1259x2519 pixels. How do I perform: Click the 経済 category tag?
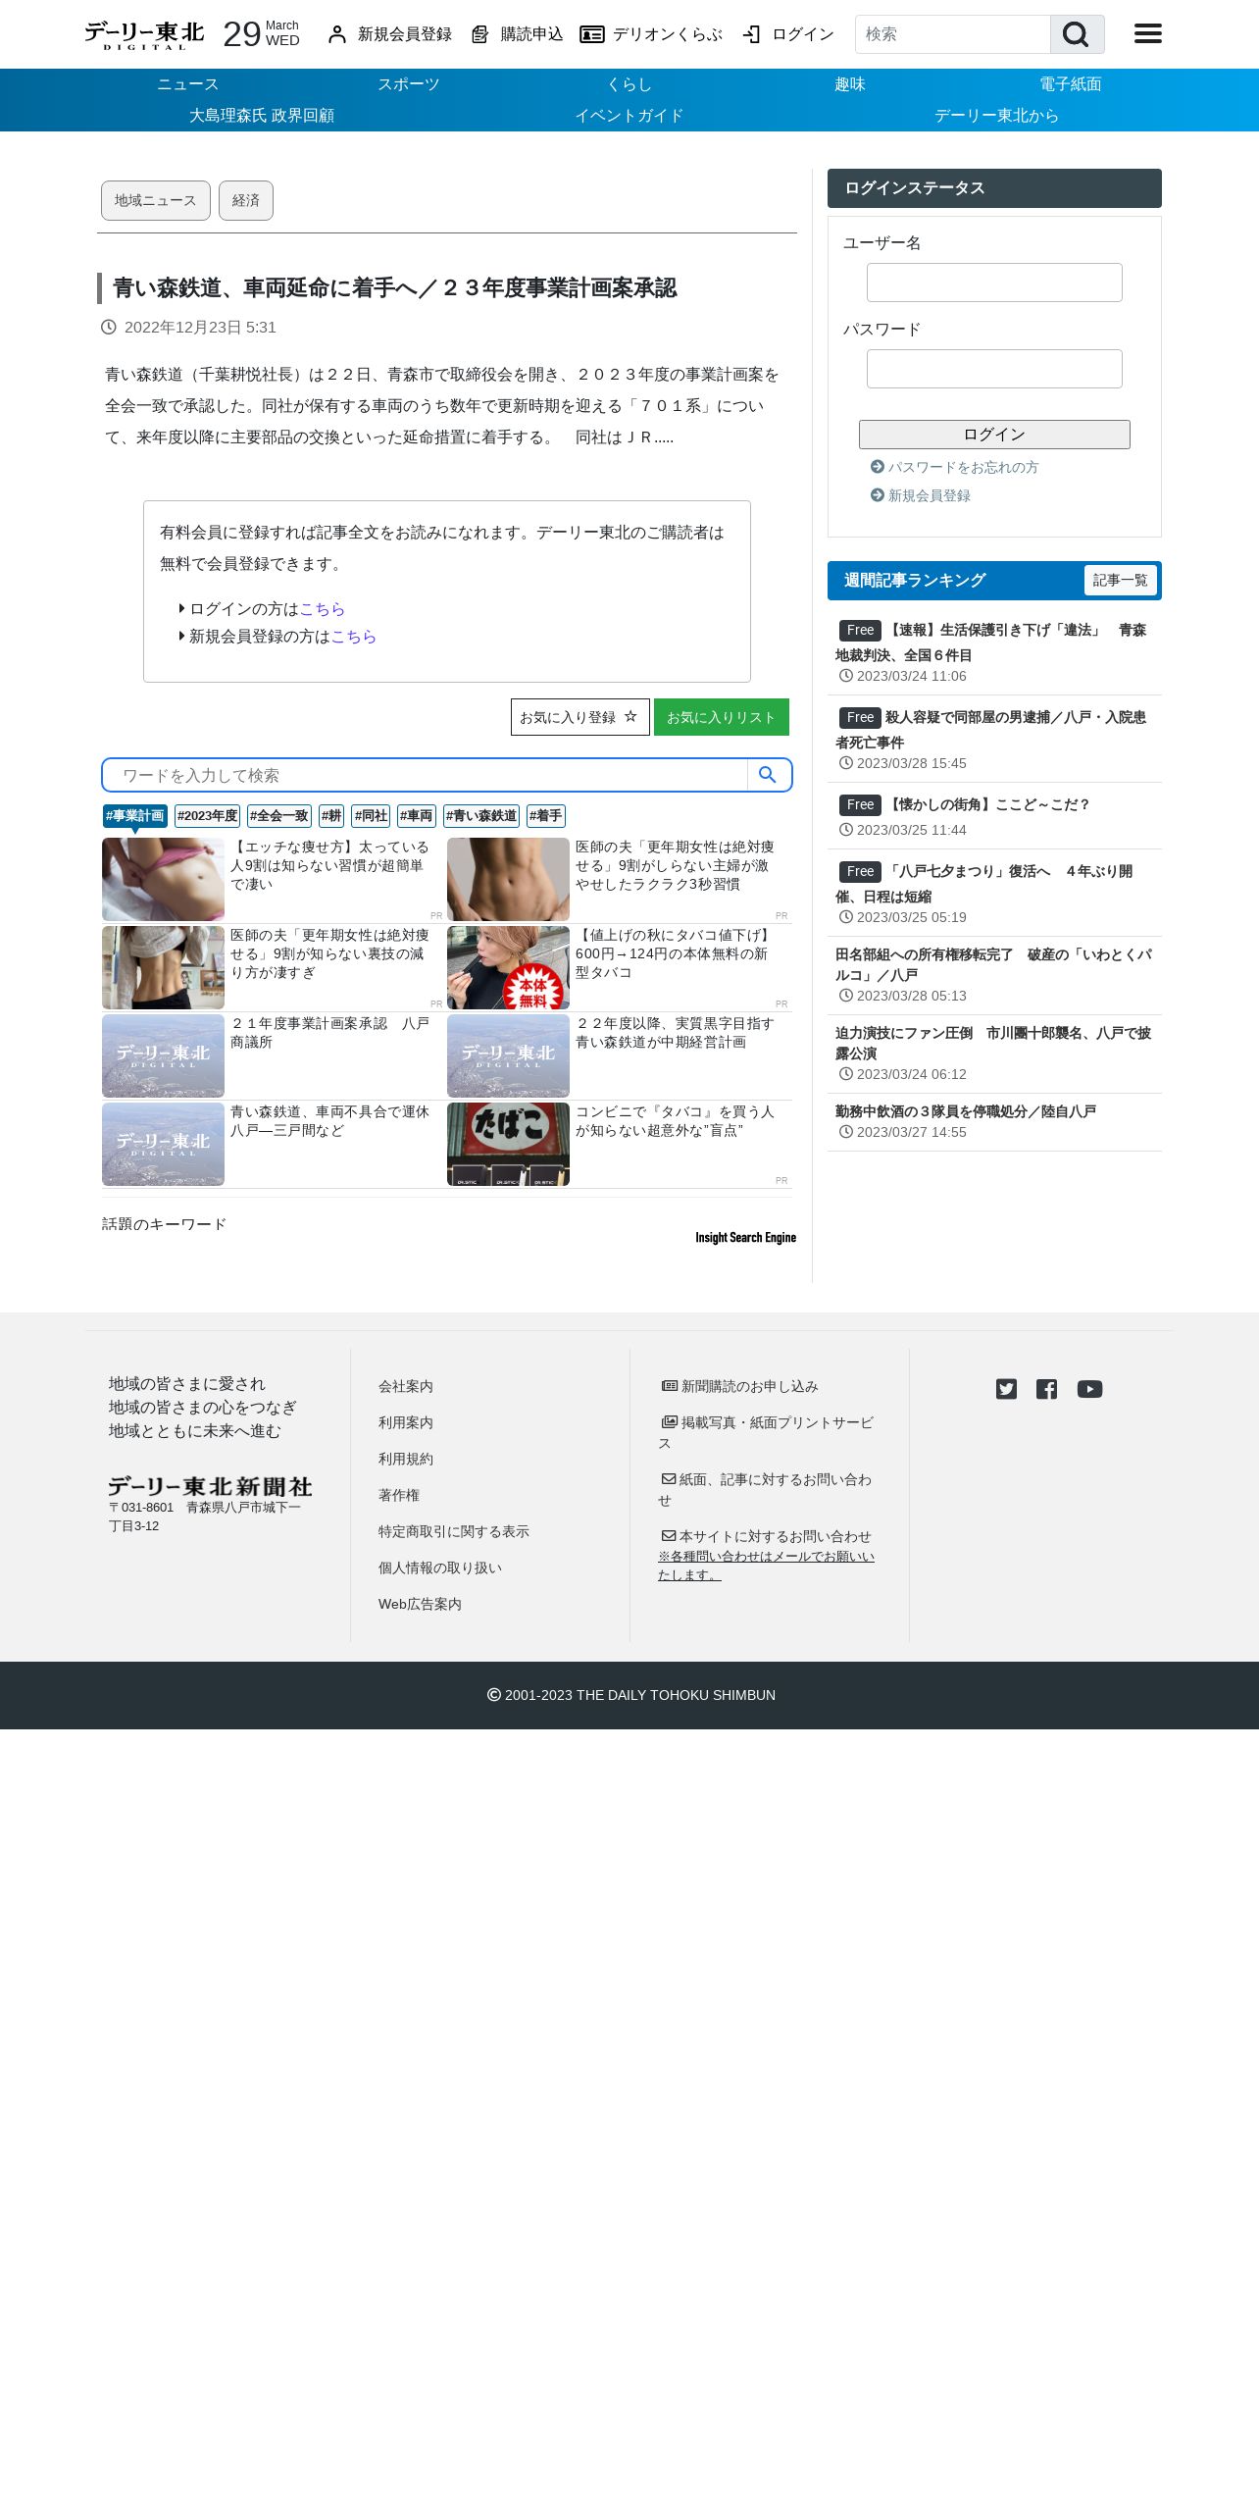point(246,200)
